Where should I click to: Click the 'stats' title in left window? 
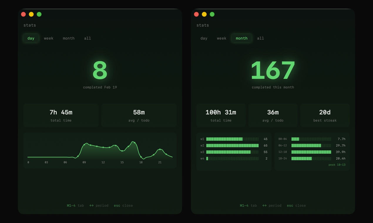tap(30, 25)
